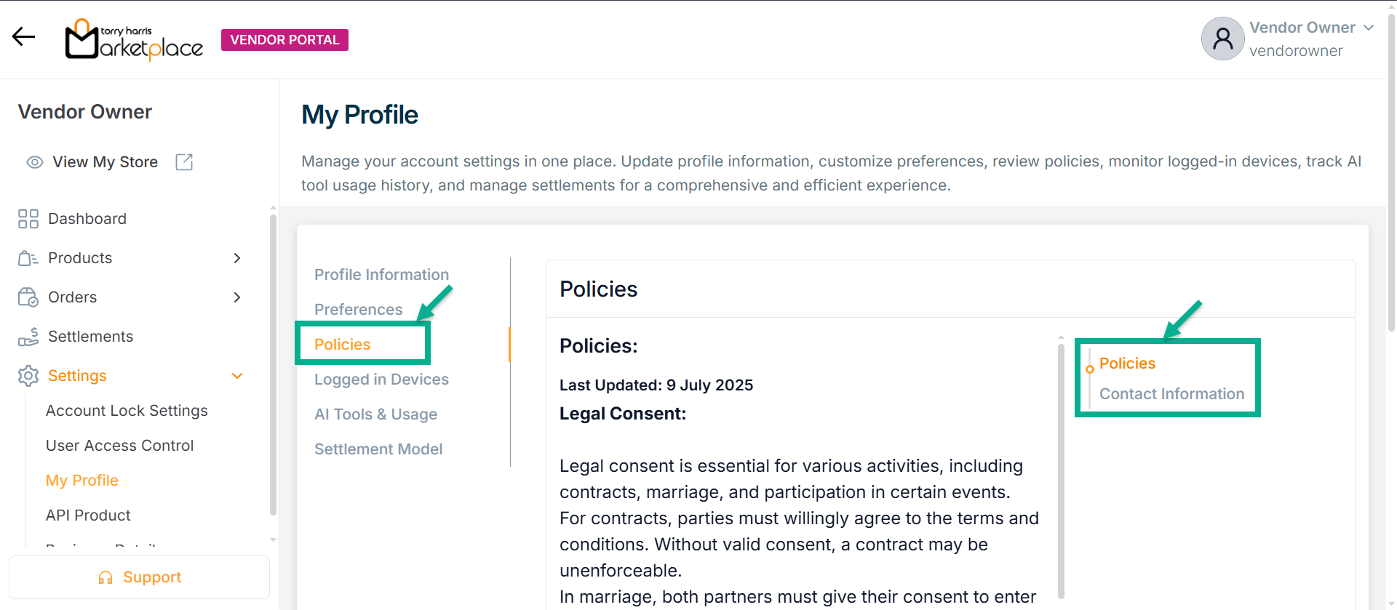1397x610 pixels.
Task: Open the Logged in Devices tab
Action: pyautogui.click(x=381, y=380)
